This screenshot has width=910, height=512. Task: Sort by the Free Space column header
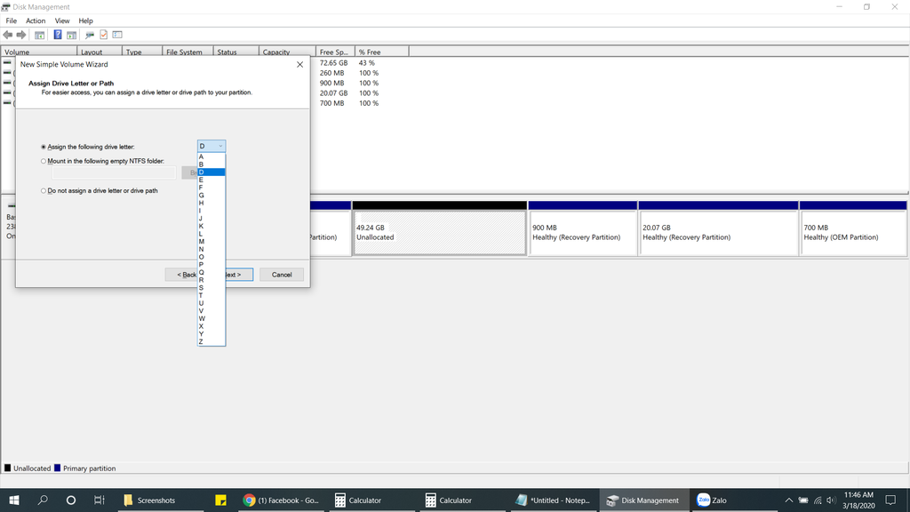click(335, 52)
